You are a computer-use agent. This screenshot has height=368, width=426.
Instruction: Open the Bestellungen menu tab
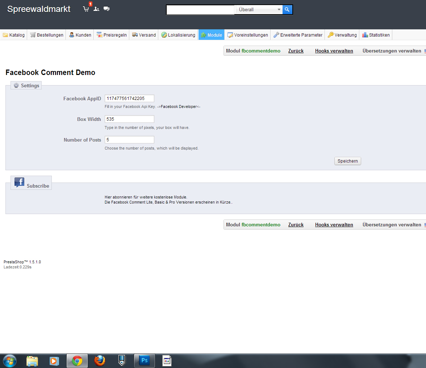(x=46, y=35)
